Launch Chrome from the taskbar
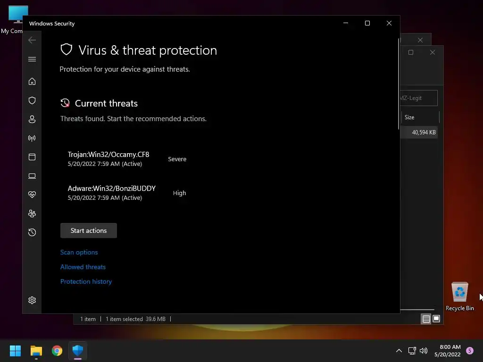Viewport: 483px width, 362px height. point(57,351)
